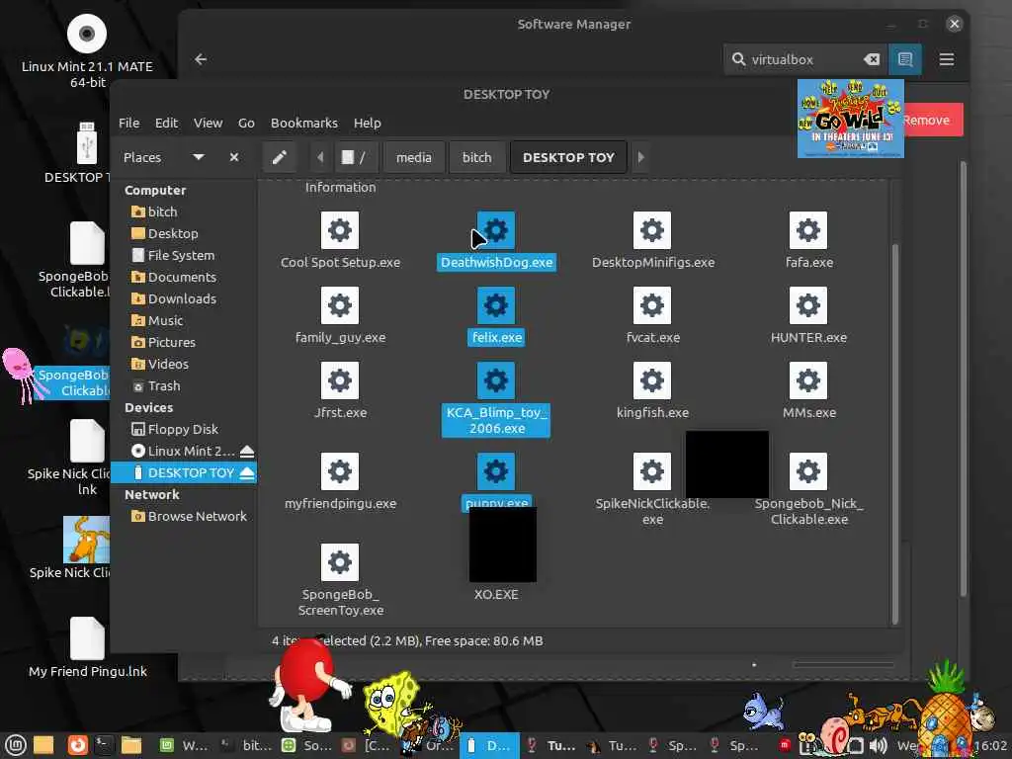Open the Places sidebar dropdown
The height and width of the screenshot is (759, 1012).
199,157
